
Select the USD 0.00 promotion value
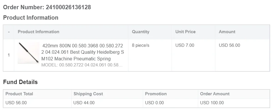154,103
